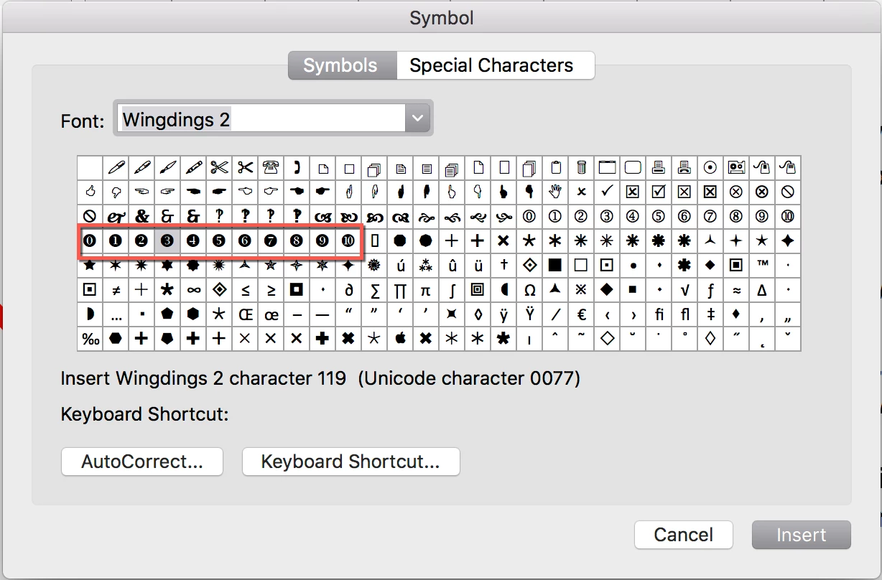Select the uppercase Ÿ character
This screenshot has height=580, width=882.
pos(529,314)
